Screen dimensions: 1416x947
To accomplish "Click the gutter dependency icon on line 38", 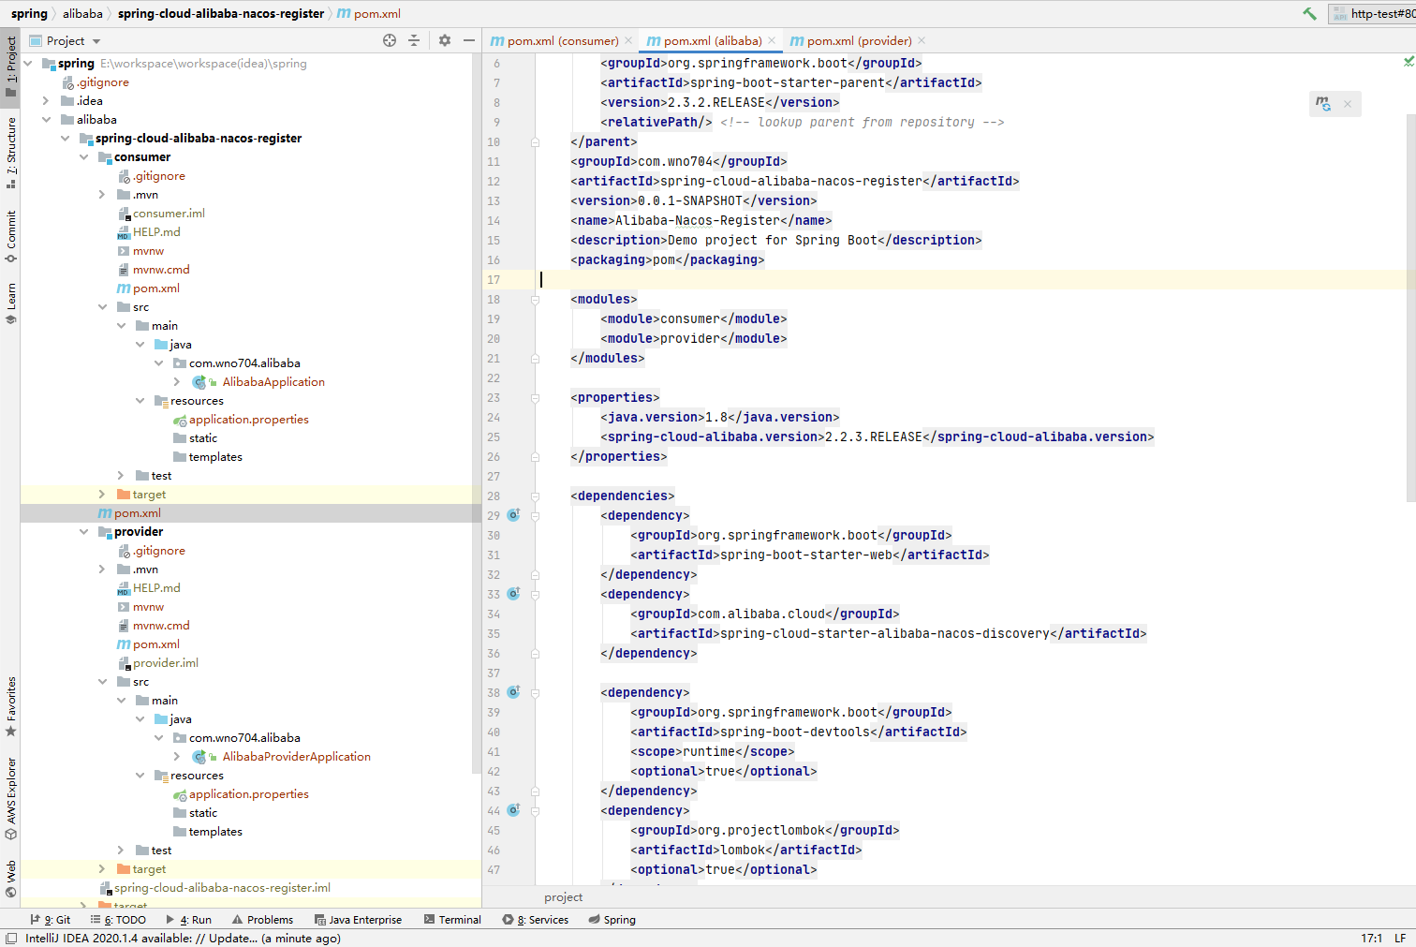I will coord(513,692).
